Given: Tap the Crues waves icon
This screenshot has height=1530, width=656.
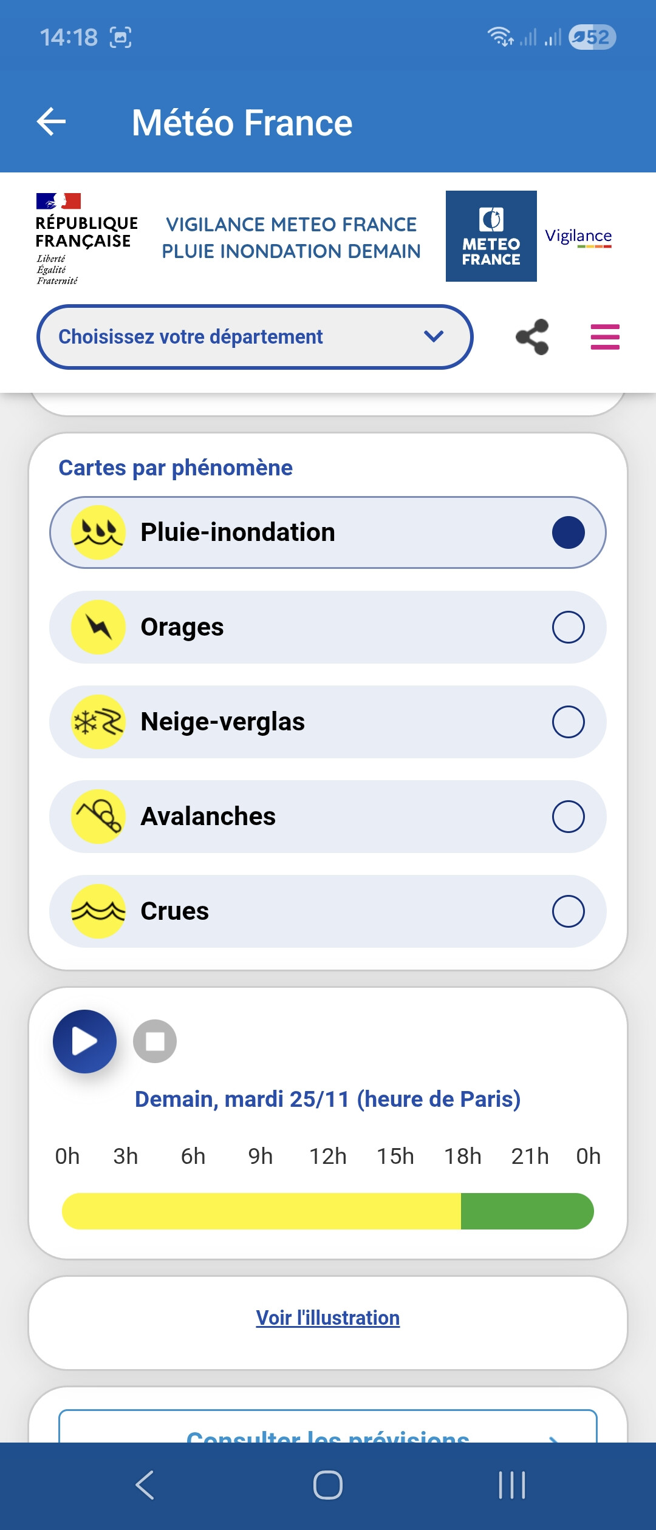Looking at the screenshot, I should pos(98,911).
